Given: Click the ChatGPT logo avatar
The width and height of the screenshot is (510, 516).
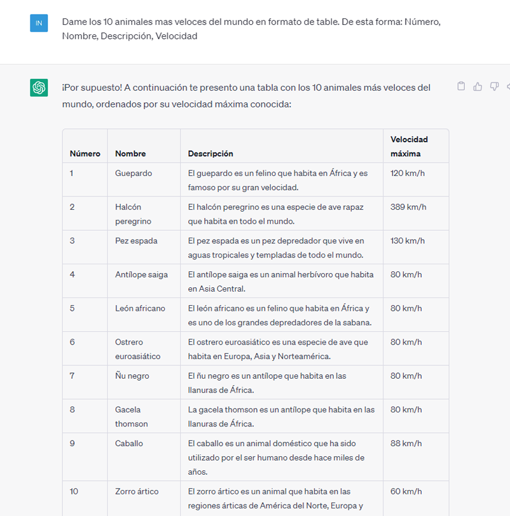Looking at the screenshot, I should point(39,88).
